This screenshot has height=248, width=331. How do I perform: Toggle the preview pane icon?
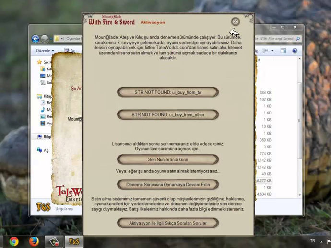[283, 51]
